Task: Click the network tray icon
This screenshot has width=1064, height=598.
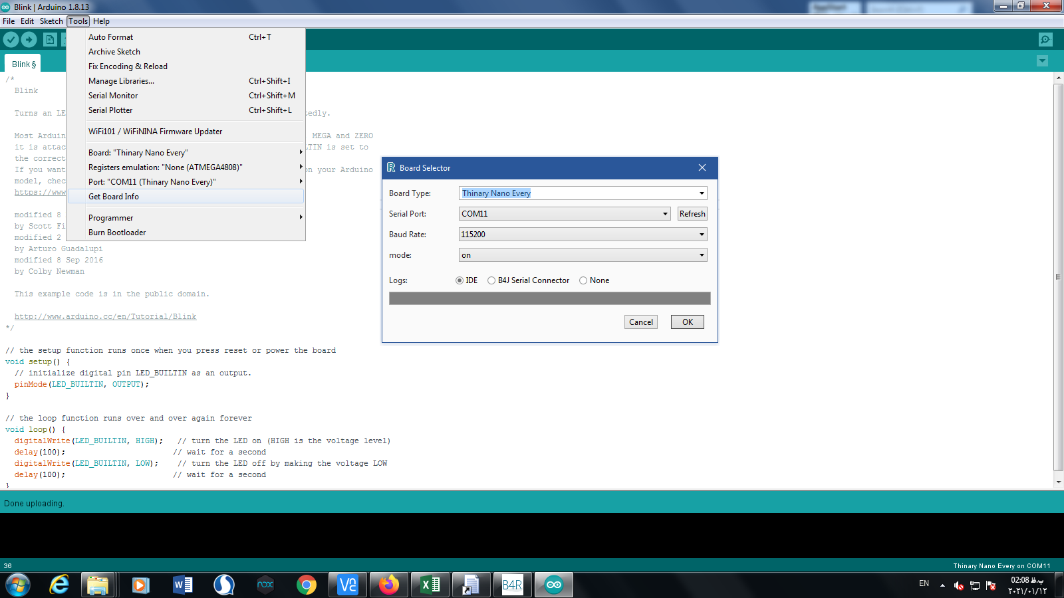Action: pos(975,585)
